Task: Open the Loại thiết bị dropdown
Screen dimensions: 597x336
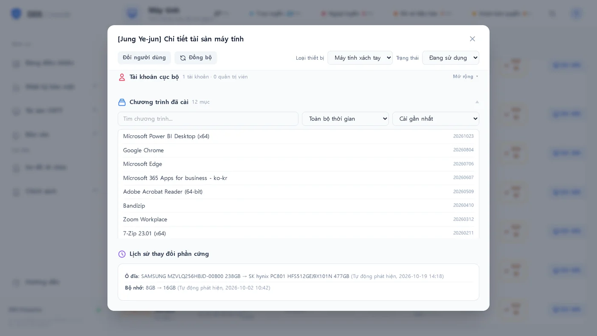Action: [360, 58]
